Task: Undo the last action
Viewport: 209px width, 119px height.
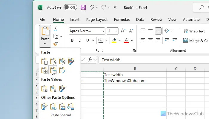Action: pos(92,7)
